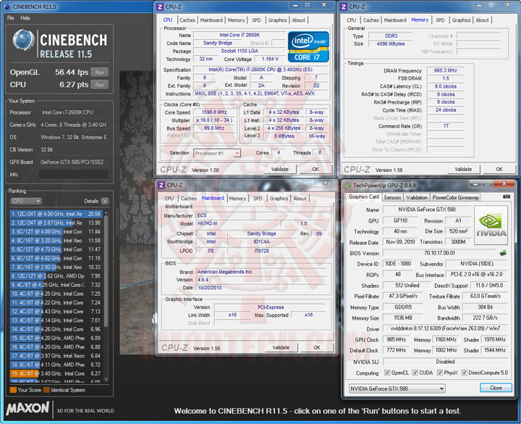Click the Ranking list scrollbar thumb
The image size is (521, 424).
[106, 271]
